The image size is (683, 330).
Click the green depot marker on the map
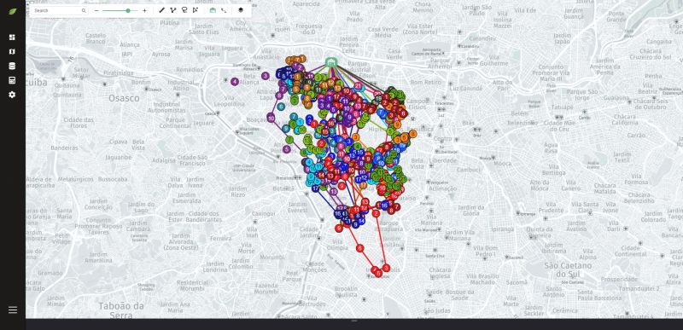[331, 62]
